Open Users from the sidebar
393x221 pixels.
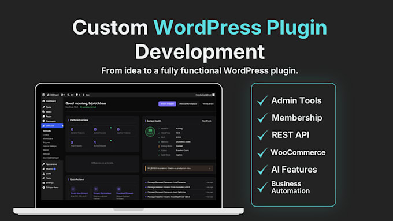47,174
